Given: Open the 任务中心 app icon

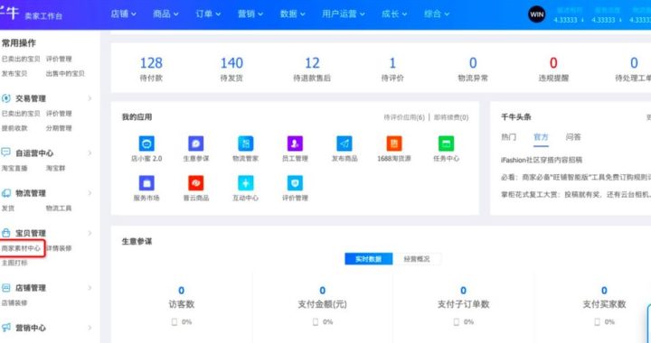Looking at the screenshot, I should click(447, 144).
